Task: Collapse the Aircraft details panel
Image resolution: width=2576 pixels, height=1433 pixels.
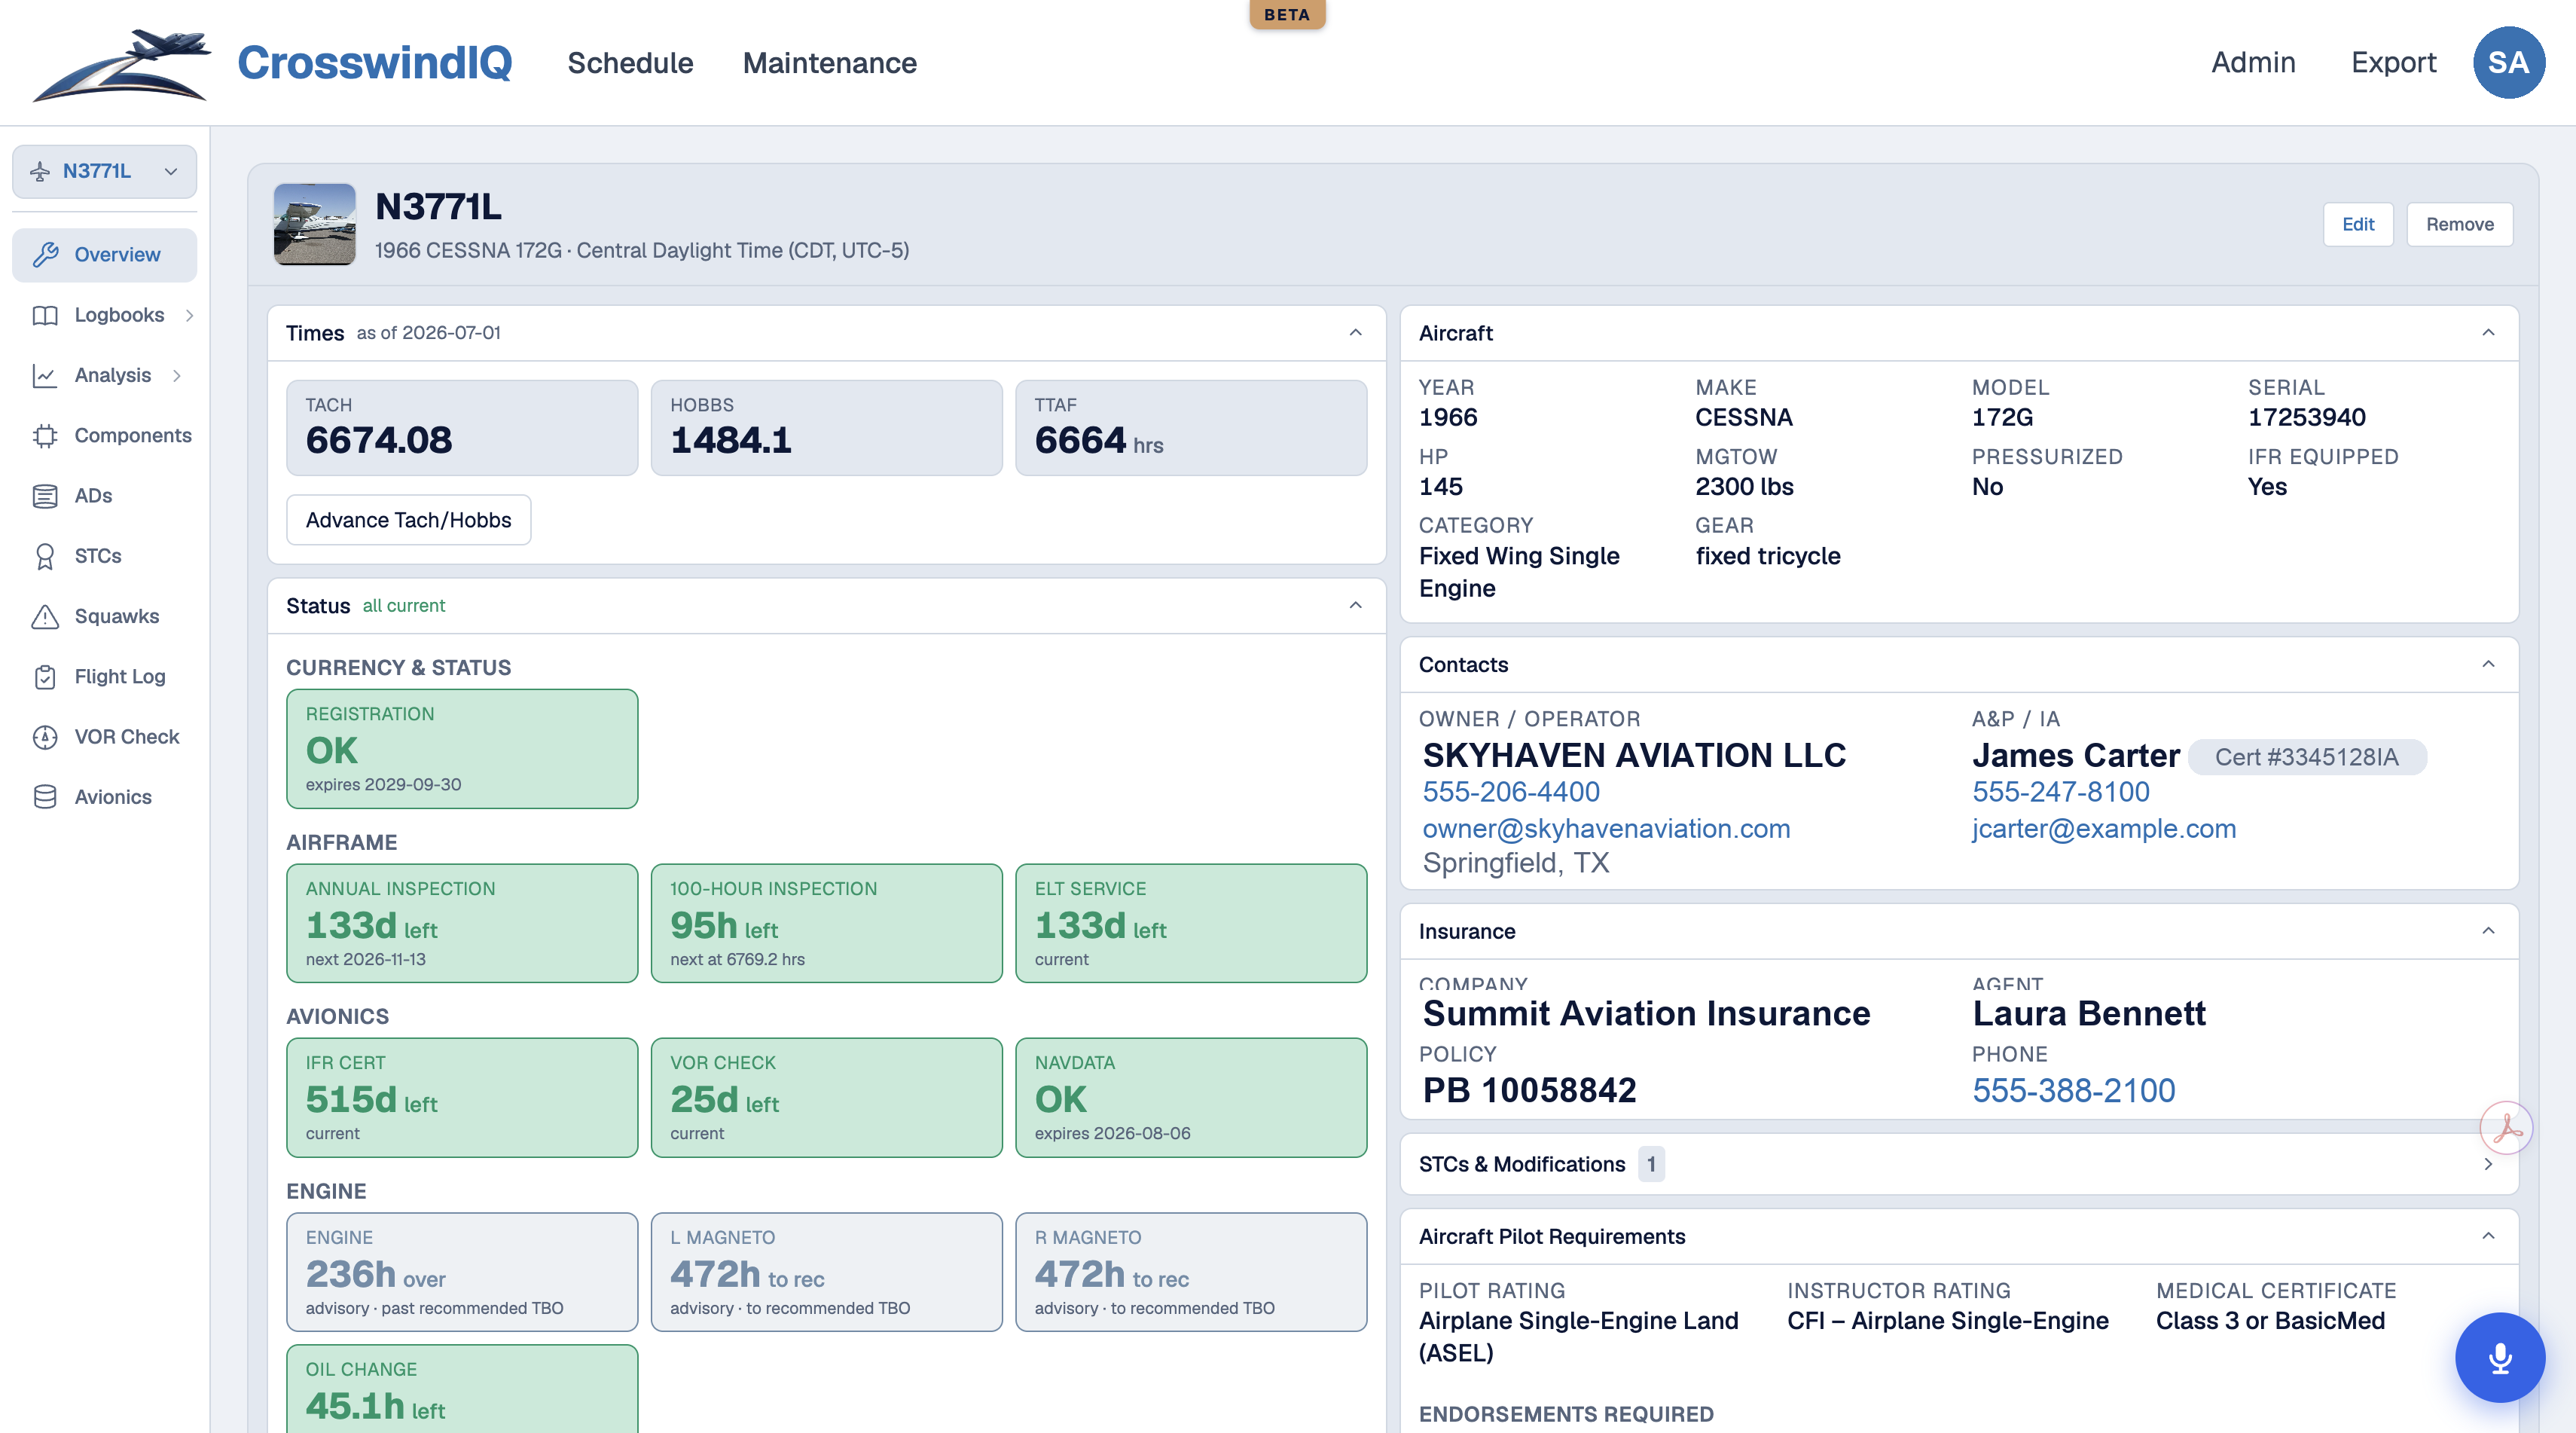Action: 2488,333
